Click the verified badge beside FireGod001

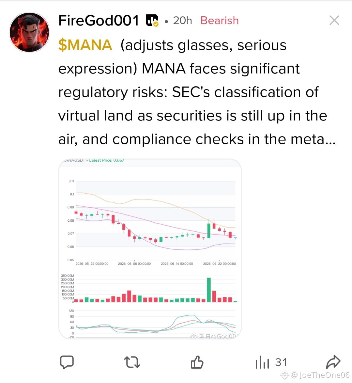(x=152, y=21)
